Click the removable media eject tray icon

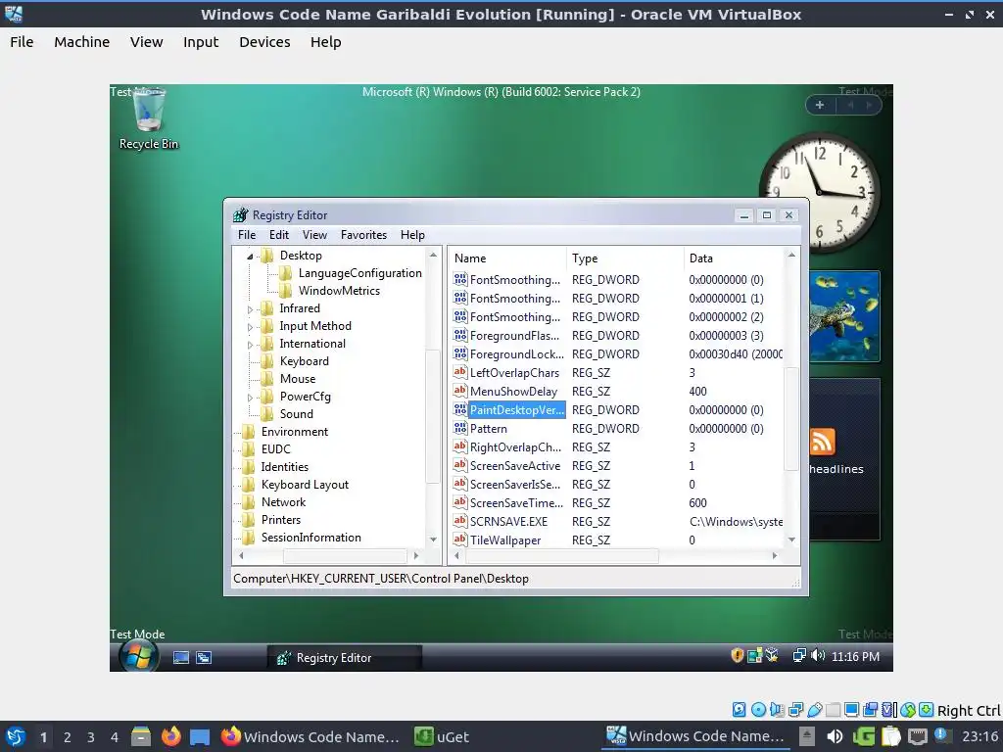pyautogui.click(x=807, y=736)
